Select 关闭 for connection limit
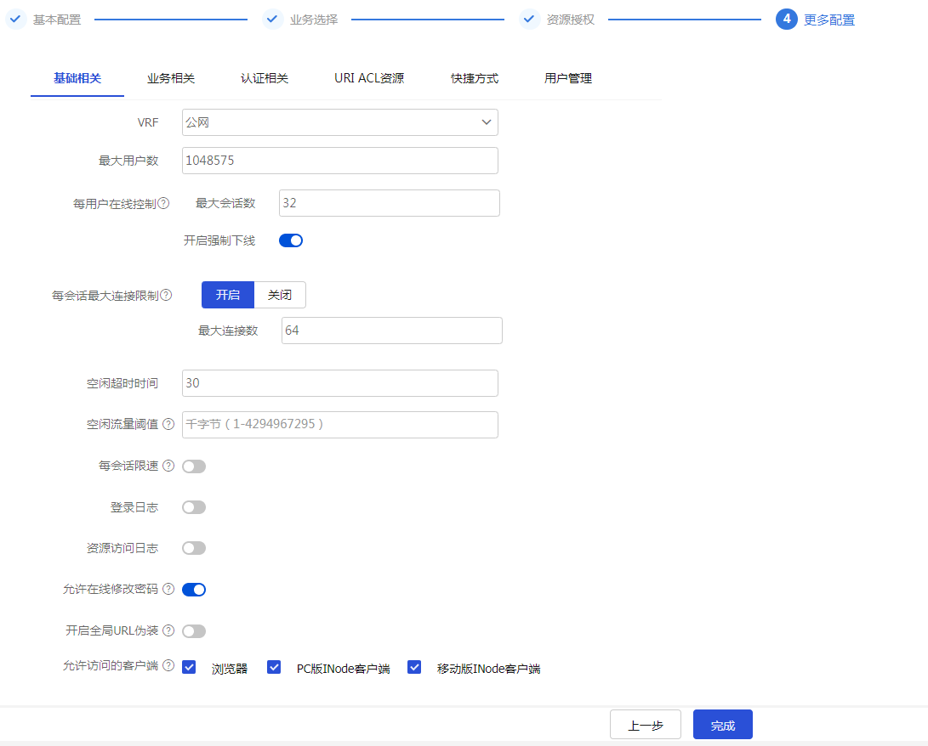This screenshot has width=928, height=746. click(x=280, y=295)
